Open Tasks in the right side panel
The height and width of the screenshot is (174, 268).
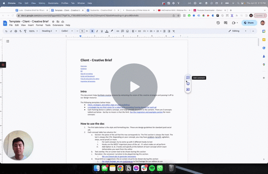click(264, 48)
